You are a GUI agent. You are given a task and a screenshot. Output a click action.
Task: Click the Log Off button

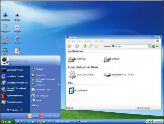(33, 116)
